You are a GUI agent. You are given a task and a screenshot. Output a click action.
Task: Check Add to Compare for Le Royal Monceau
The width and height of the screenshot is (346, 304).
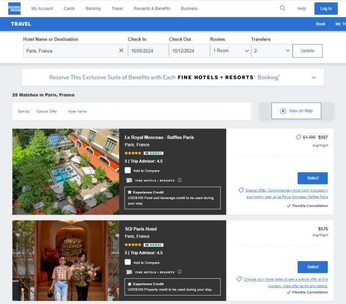128,171
